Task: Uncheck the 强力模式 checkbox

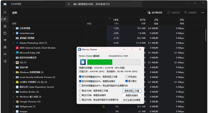Action: 126,81
